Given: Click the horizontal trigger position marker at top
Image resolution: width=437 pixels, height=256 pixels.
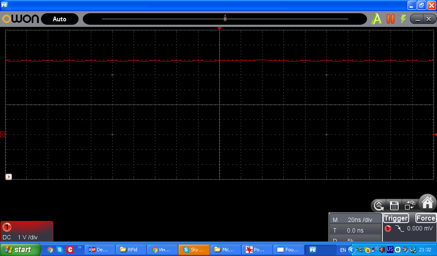Looking at the screenshot, I should coord(219,29).
